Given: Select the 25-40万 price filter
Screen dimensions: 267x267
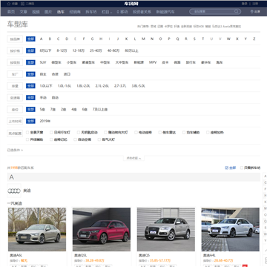Looking at the screenshot, I should point(96,50).
